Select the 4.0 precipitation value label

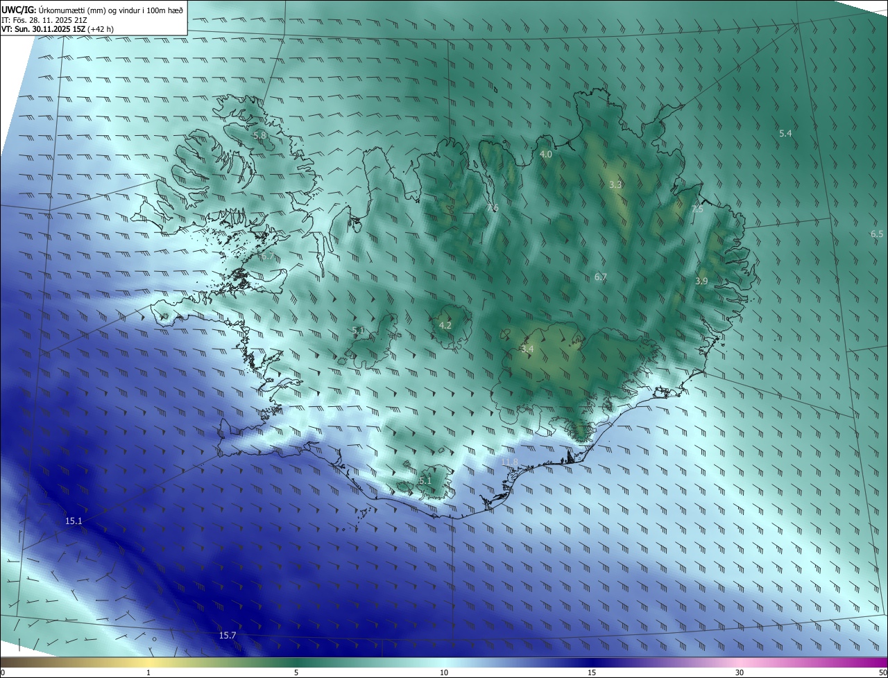click(x=546, y=154)
